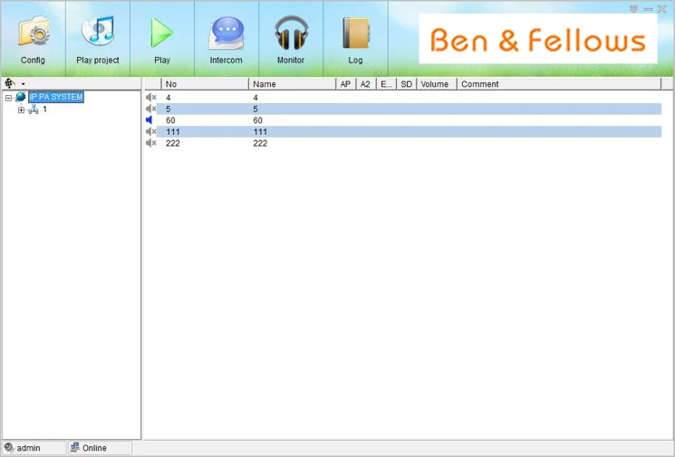675x457 pixels.
Task: Click muted speaker icon in row 222
Action: coord(150,143)
